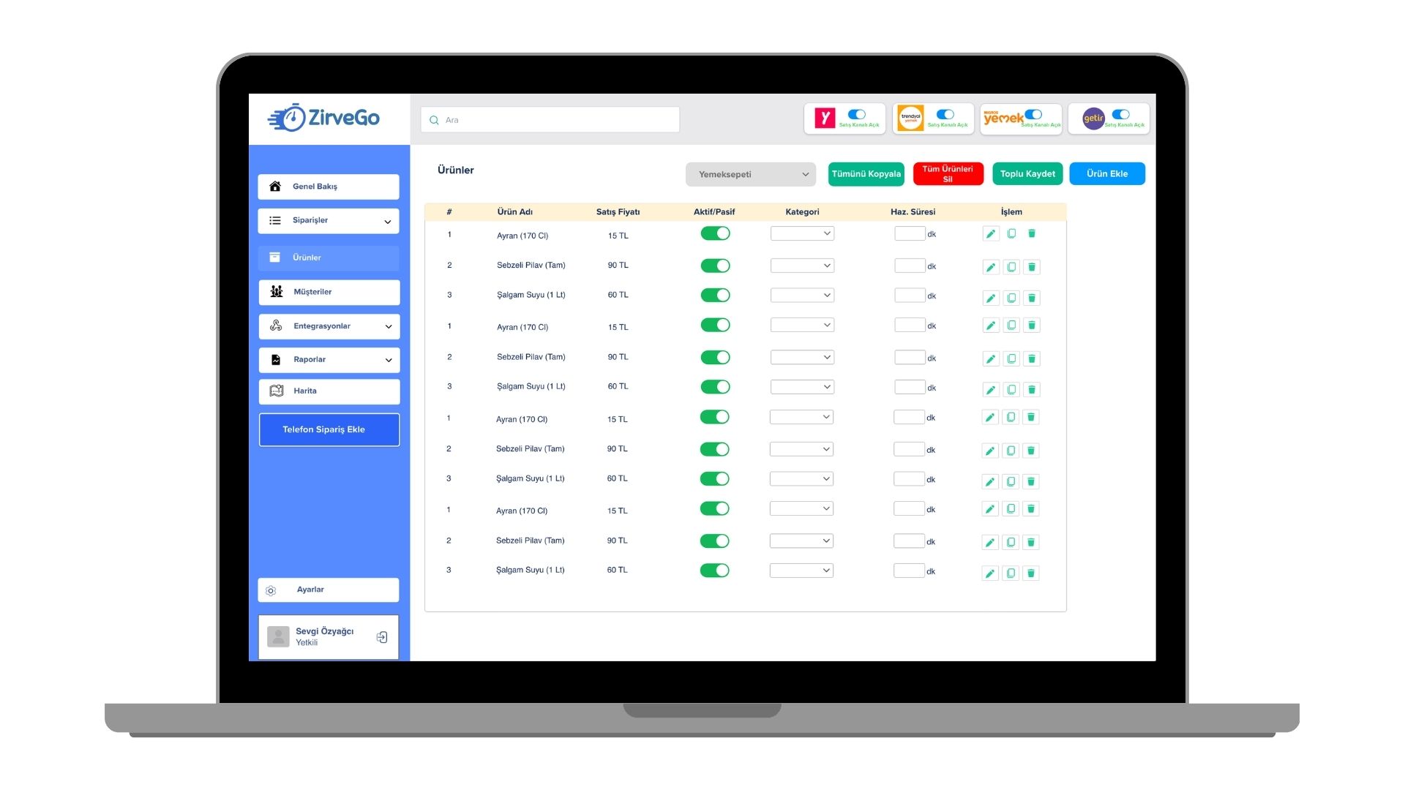Click the Genel Bakış home icon
This screenshot has width=1405, height=790.
pos(275,187)
